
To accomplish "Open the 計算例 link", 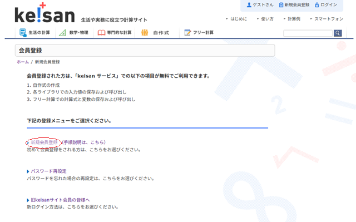I will [294, 19].
